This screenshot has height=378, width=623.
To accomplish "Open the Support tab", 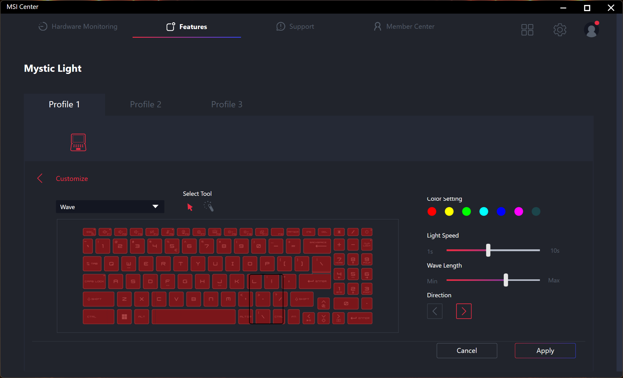I will (x=295, y=27).
